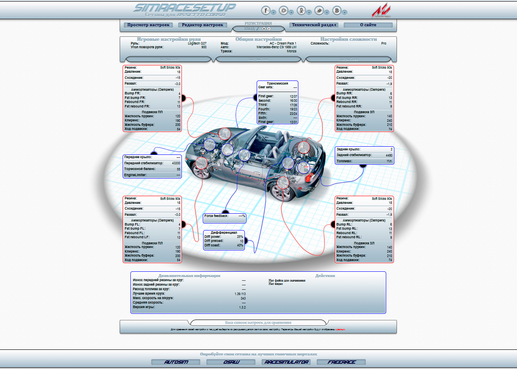Click blue hotspot circle over the steering wheel
The height and width of the screenshot is (369, 517).
(244, 155)
